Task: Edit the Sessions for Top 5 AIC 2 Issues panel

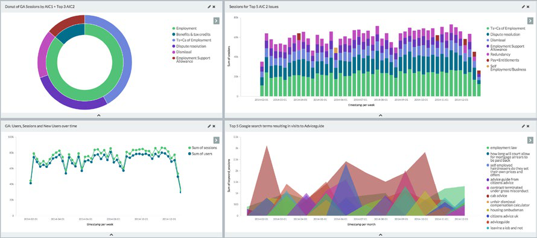Action: pos(523,7)
